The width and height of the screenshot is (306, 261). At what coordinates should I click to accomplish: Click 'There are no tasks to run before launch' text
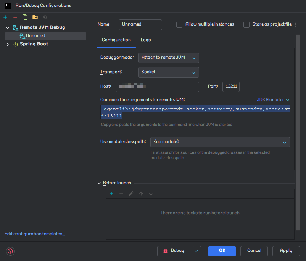tap(200, 213)
